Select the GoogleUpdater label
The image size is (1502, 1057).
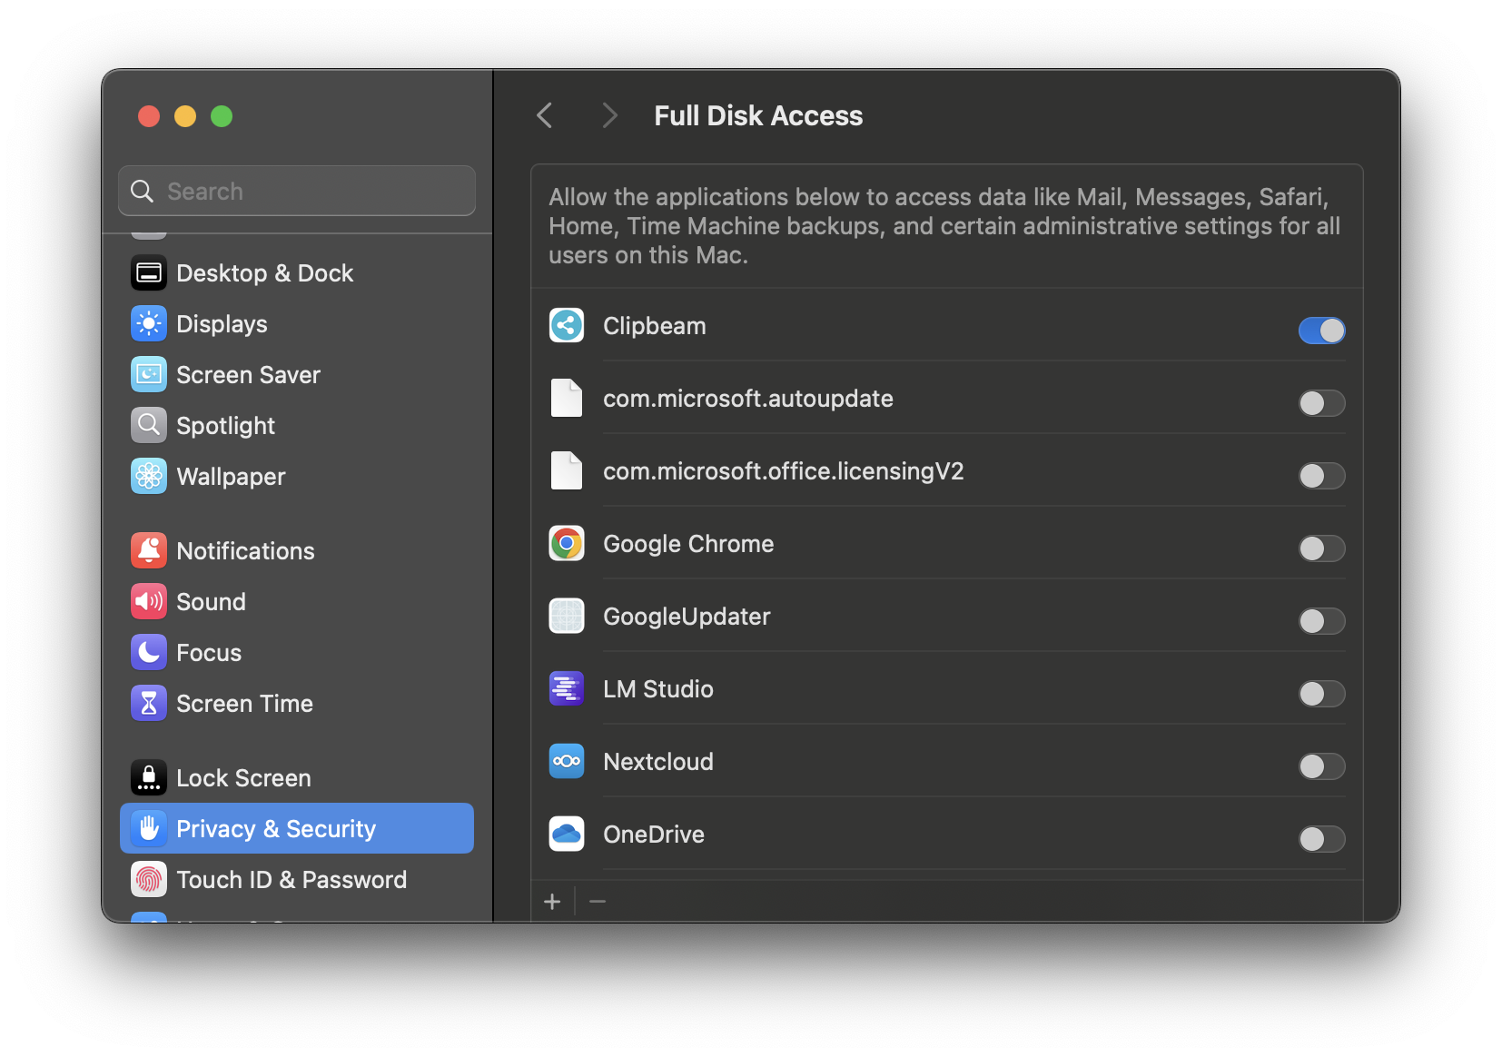pos(687,617)
